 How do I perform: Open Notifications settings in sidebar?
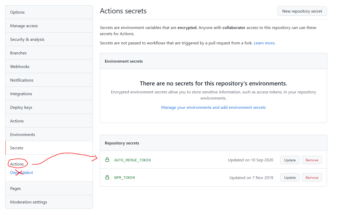pyautogui.click(x=49, y=80)
